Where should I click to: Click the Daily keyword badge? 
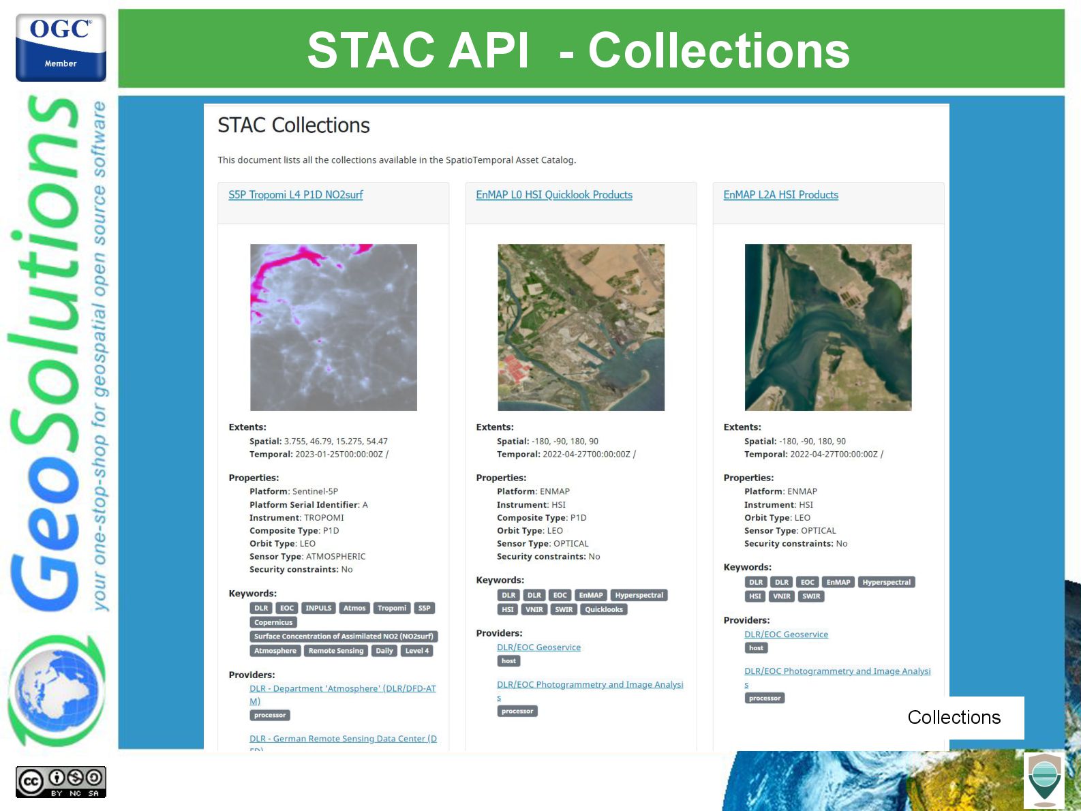pos(384,651)
